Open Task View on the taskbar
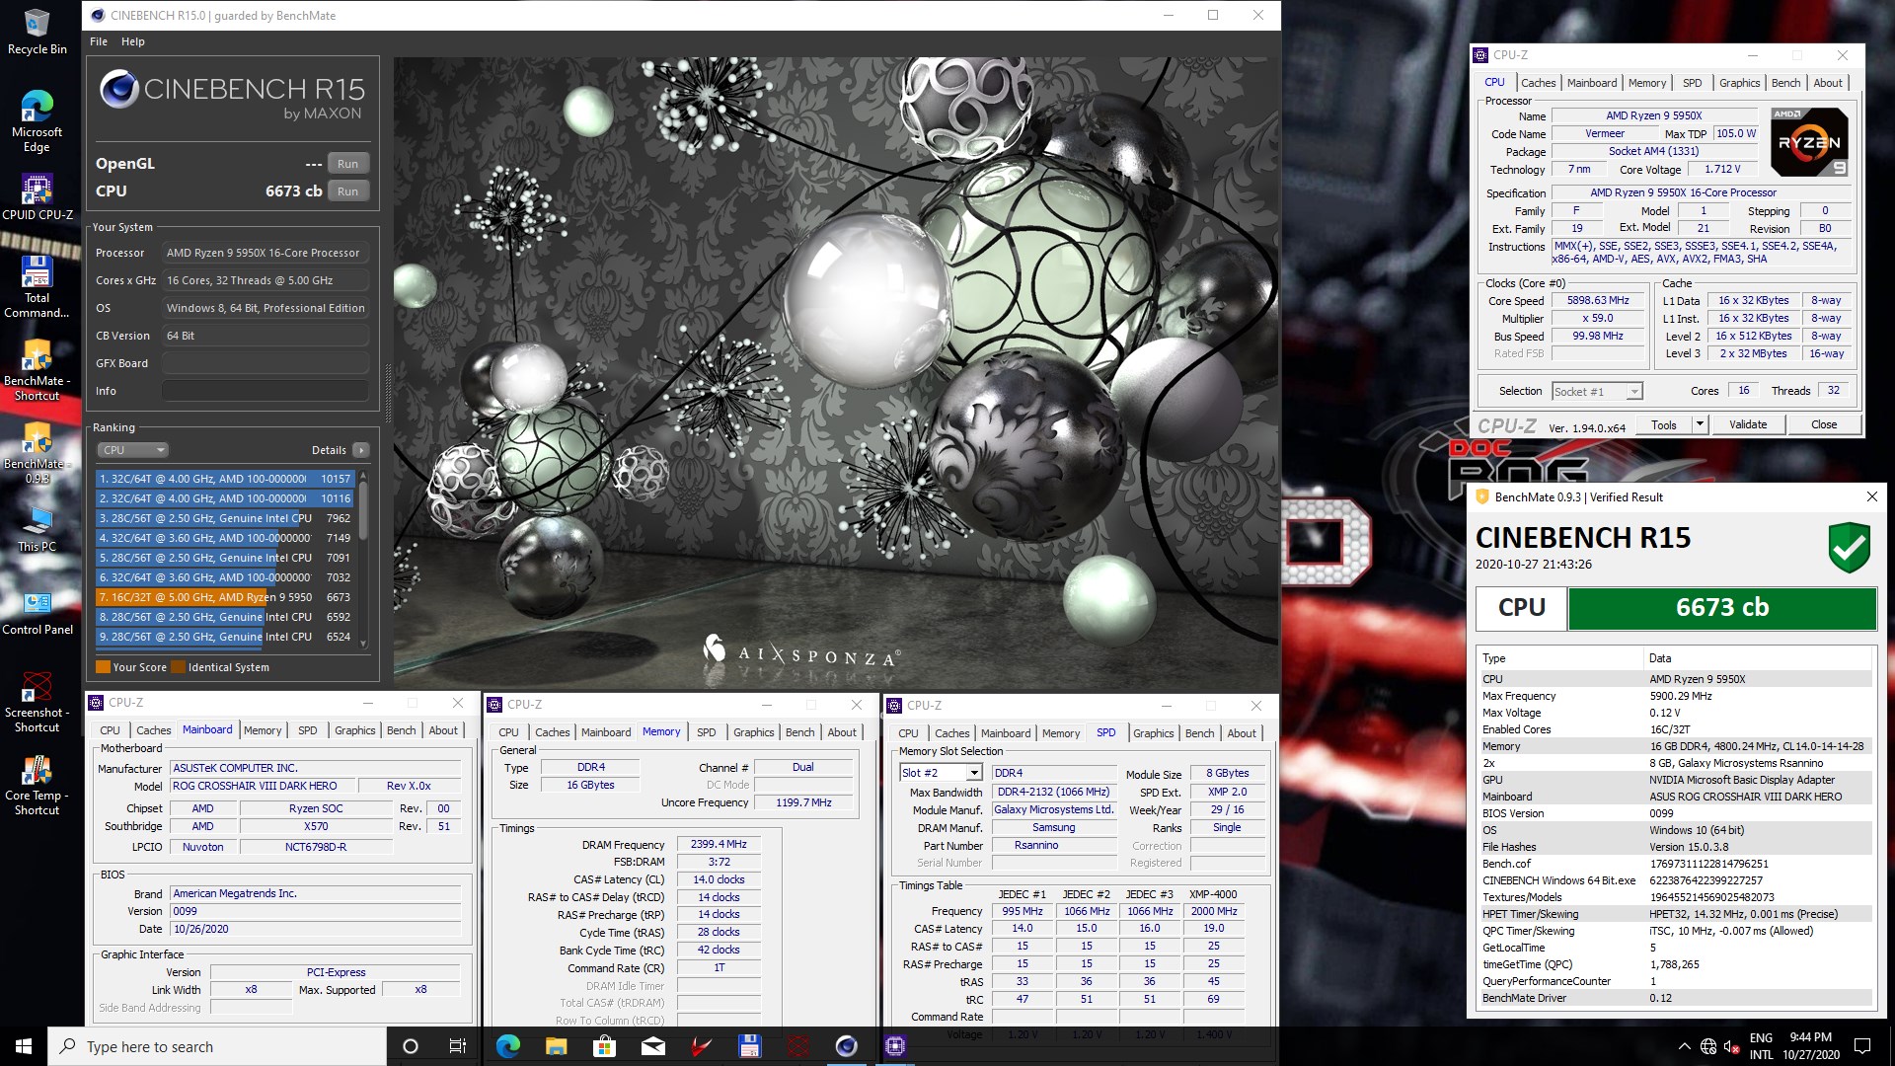The height and width of the screenshot is (1066, 1895). pos(458,1046)
